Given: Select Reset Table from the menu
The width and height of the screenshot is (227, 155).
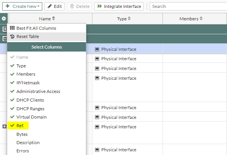Looking at the screenshot, I should point(28,36).
